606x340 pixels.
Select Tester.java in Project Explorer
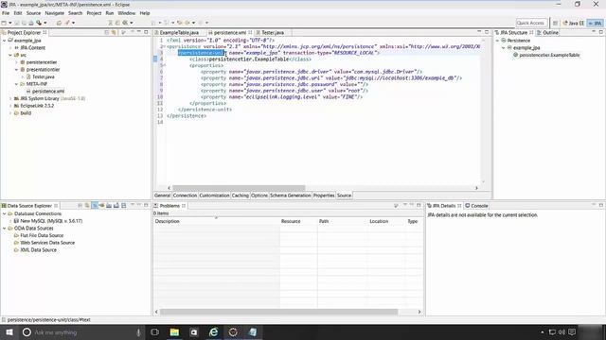pyautogui.click(x=43, y=76)
